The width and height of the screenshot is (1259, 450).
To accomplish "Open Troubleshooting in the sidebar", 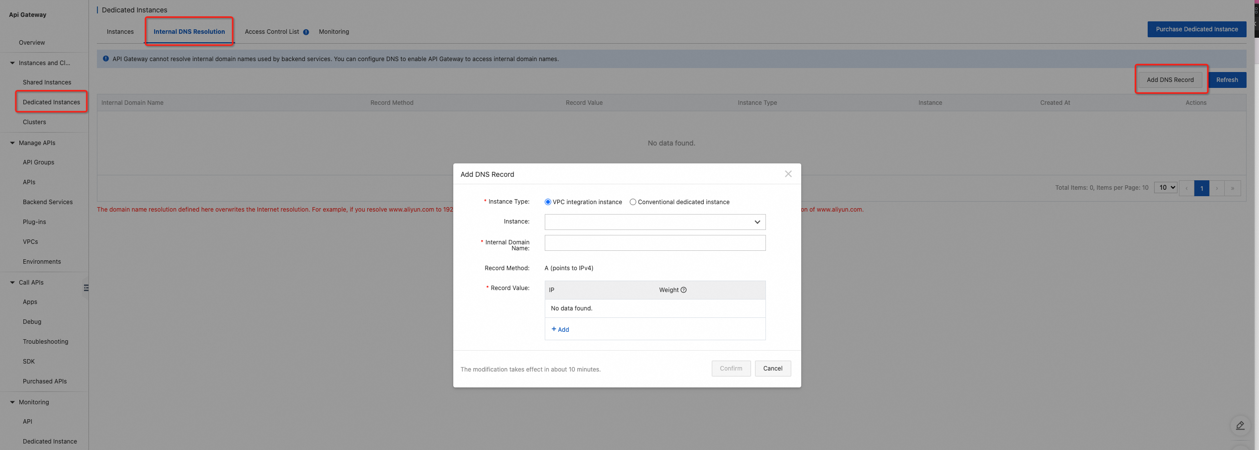I will [46, 342].
